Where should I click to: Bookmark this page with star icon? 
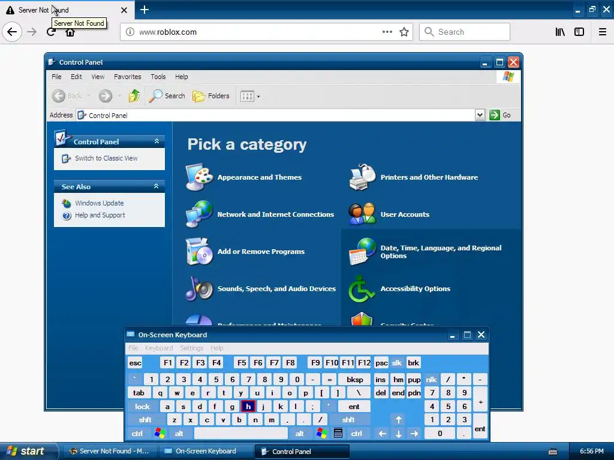404,32
